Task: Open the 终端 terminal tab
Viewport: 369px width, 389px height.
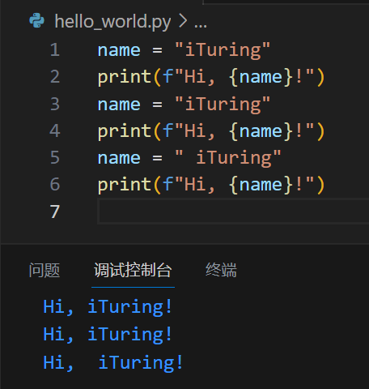Action: tap(221, 270)
